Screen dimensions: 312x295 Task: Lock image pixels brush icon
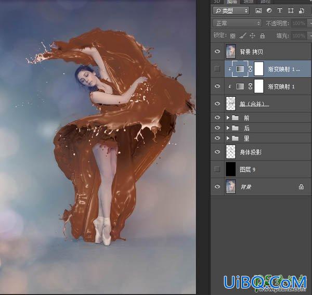[x=242, y=35]
